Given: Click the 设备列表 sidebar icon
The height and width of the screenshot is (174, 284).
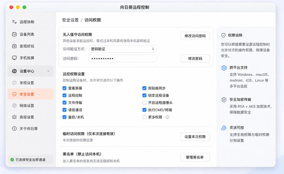Looking at the screenshot, I should tap(14, 34).
